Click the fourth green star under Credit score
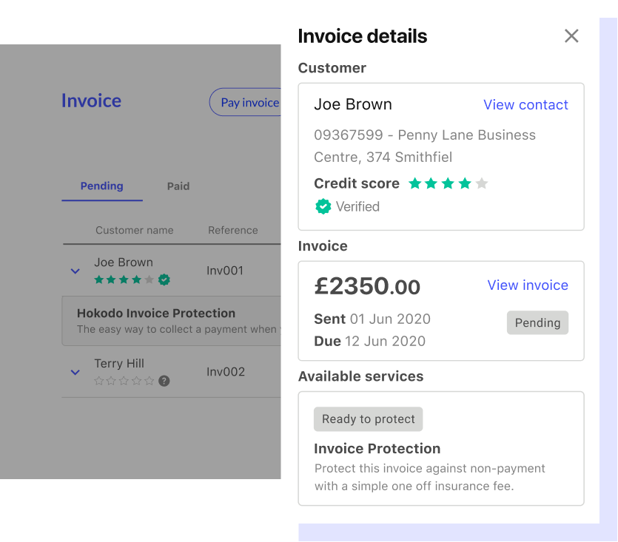The image size is (618, 542). point(463,184)
